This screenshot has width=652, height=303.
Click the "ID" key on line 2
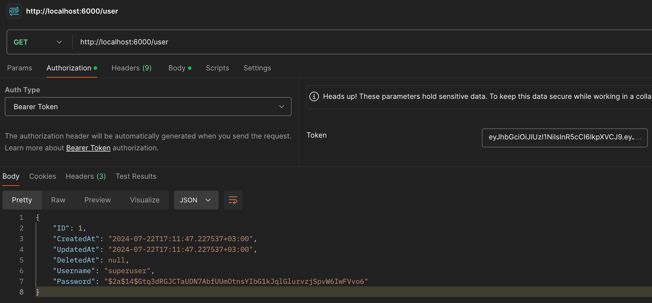[x=61, y=228]
